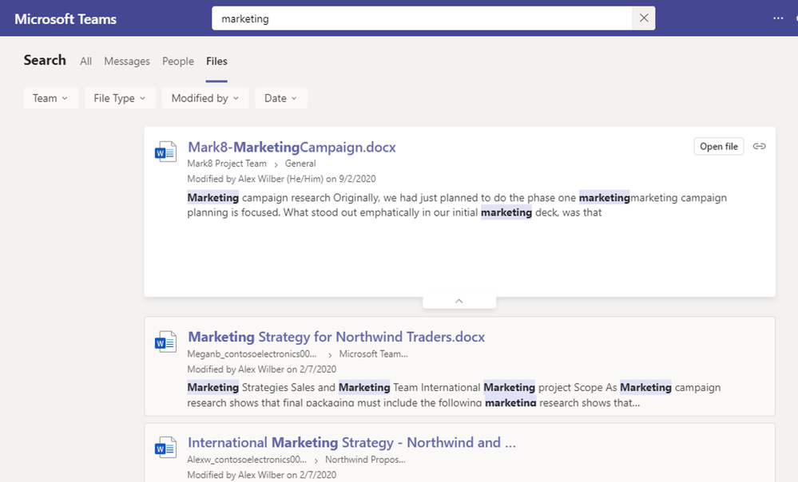The height and width of the screenshot is (482, 798).
Task: Click Word icon of Mark8-MarketingCampaign.docx
Action: 165,152
